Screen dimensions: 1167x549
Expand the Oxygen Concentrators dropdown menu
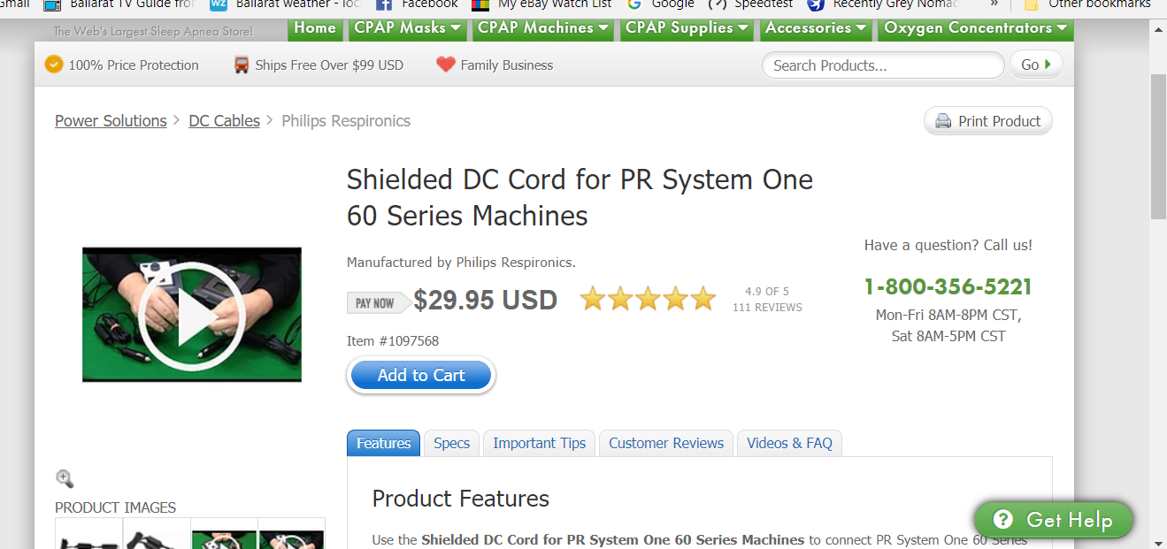(x=977, y=27)
